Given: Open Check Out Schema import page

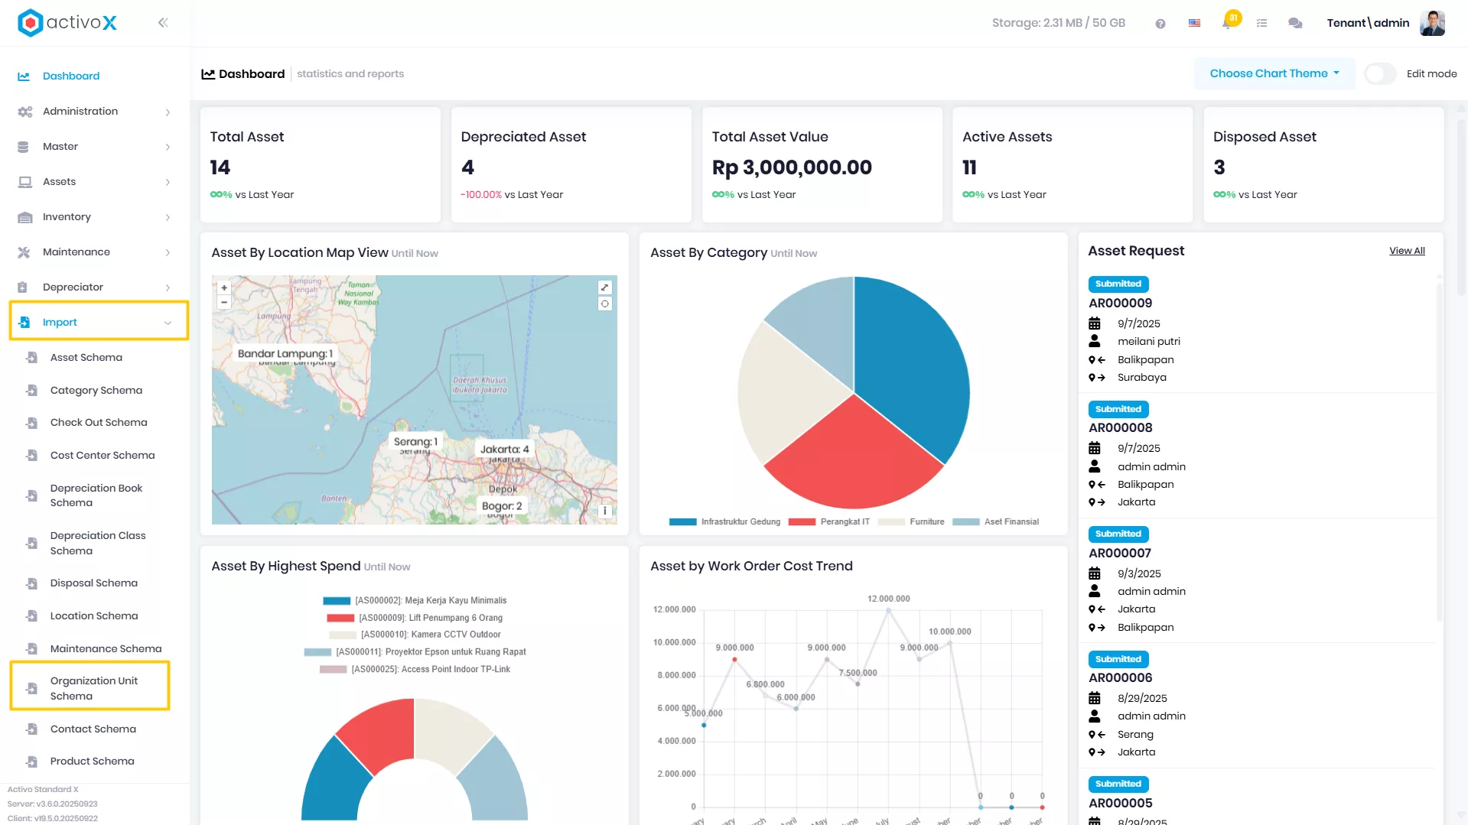Looking at the screenshot, I should [x=99, y=423].
